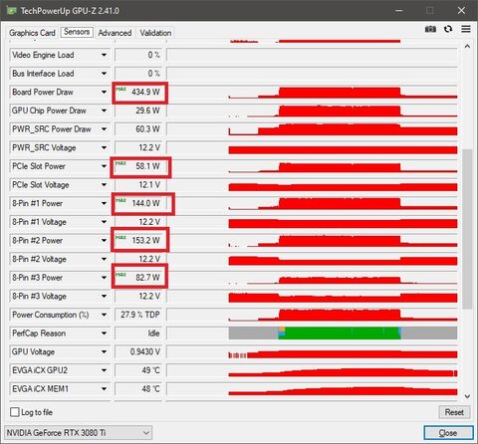Minimize the GPU-Z window

coord(399,11)
